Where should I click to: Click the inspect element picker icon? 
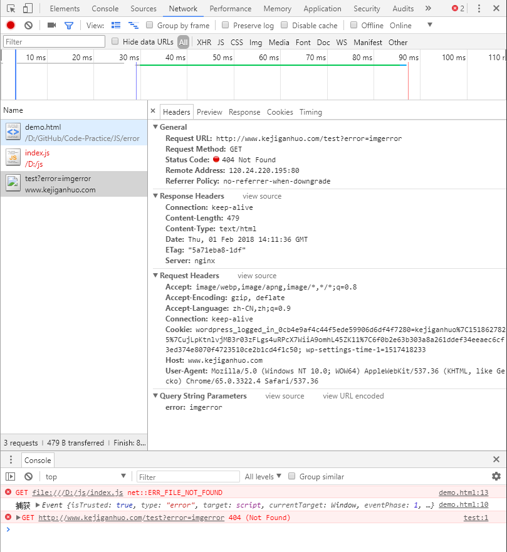click(x=11, y=9)
